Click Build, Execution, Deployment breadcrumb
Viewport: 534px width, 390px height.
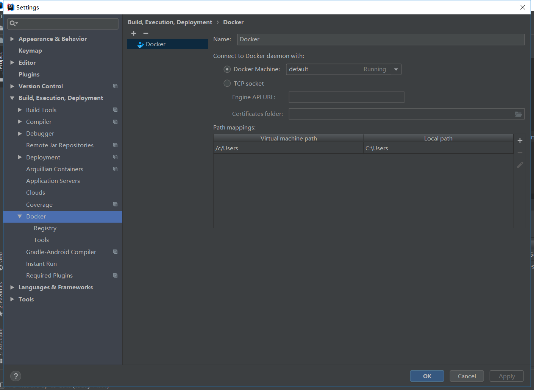[170, 22]
